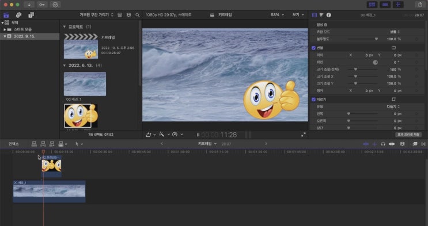Toggle the timeline panel visibility button
This screenshot has width=428, height=226.
pos(385,5)
